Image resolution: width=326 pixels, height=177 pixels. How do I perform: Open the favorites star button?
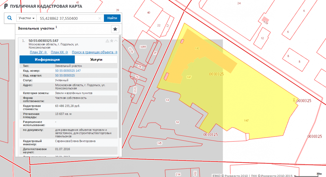115,29
